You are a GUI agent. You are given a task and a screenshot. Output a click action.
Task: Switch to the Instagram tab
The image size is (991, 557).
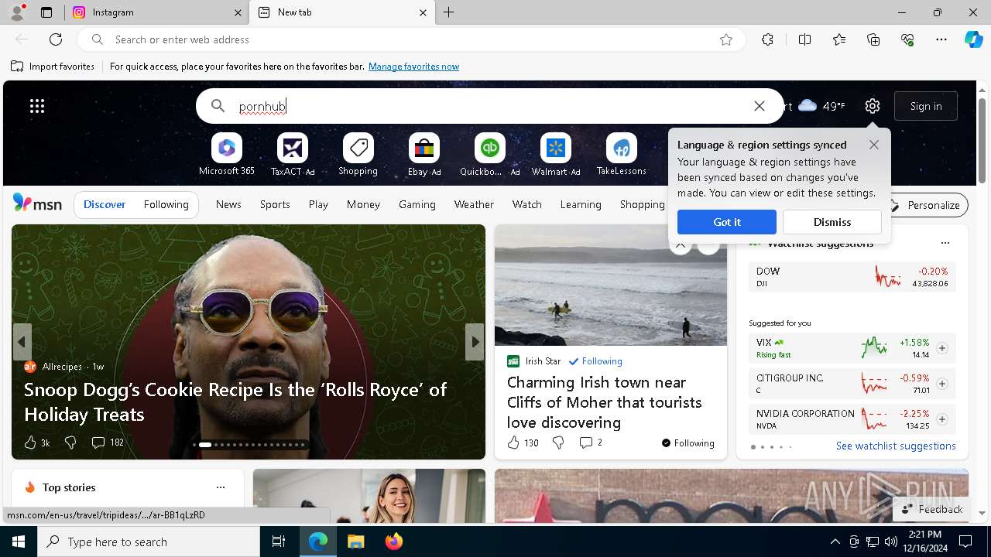click(x=156, y=12)
